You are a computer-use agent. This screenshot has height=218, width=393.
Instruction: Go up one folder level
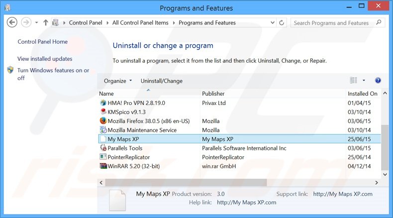46,22
